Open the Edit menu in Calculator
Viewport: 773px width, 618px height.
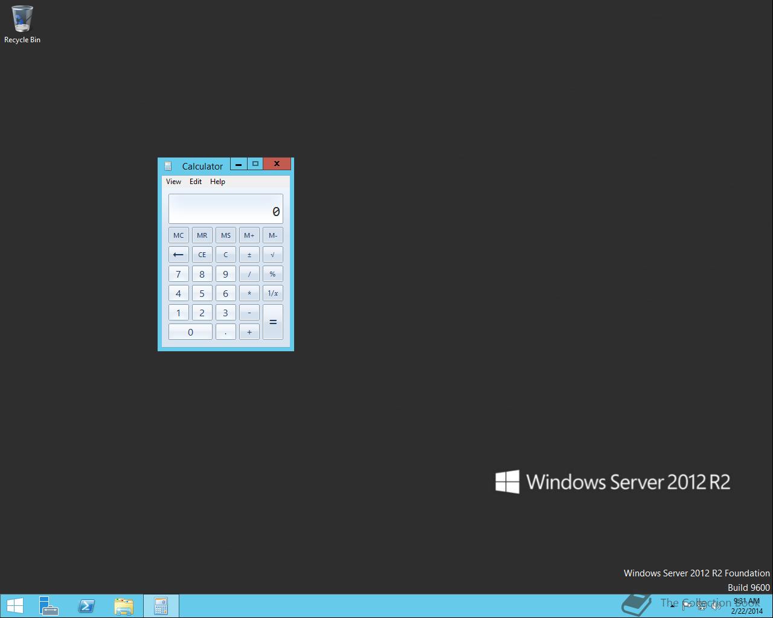[x=196, y=181]
